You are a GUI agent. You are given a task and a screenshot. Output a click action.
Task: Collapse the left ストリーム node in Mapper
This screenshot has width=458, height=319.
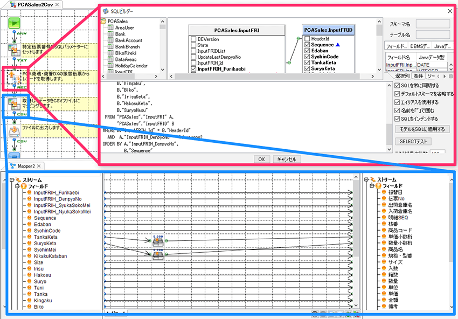12,180
